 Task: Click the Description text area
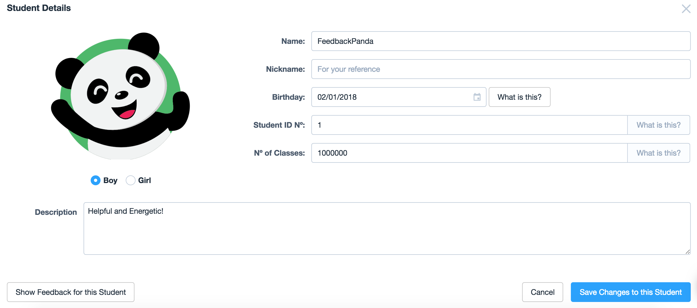click(387, 229)
